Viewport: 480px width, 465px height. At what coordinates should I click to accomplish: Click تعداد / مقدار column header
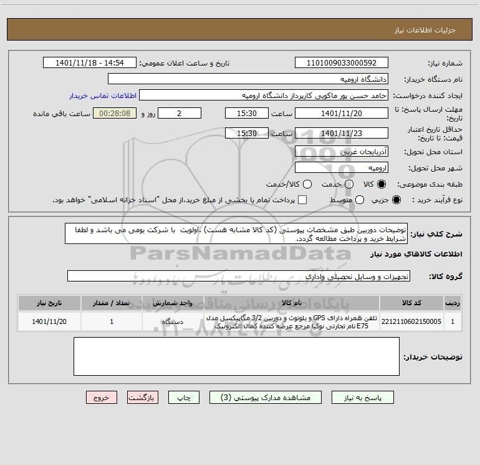point(112,303)
